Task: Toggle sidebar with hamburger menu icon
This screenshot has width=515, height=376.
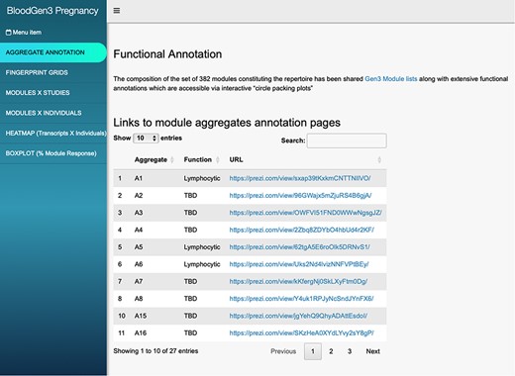Action: (x=117, y=11)
